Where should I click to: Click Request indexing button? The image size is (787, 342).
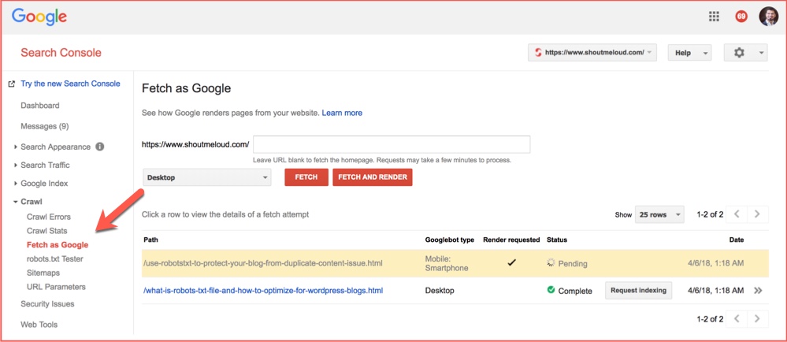click(x=638, y=290)
